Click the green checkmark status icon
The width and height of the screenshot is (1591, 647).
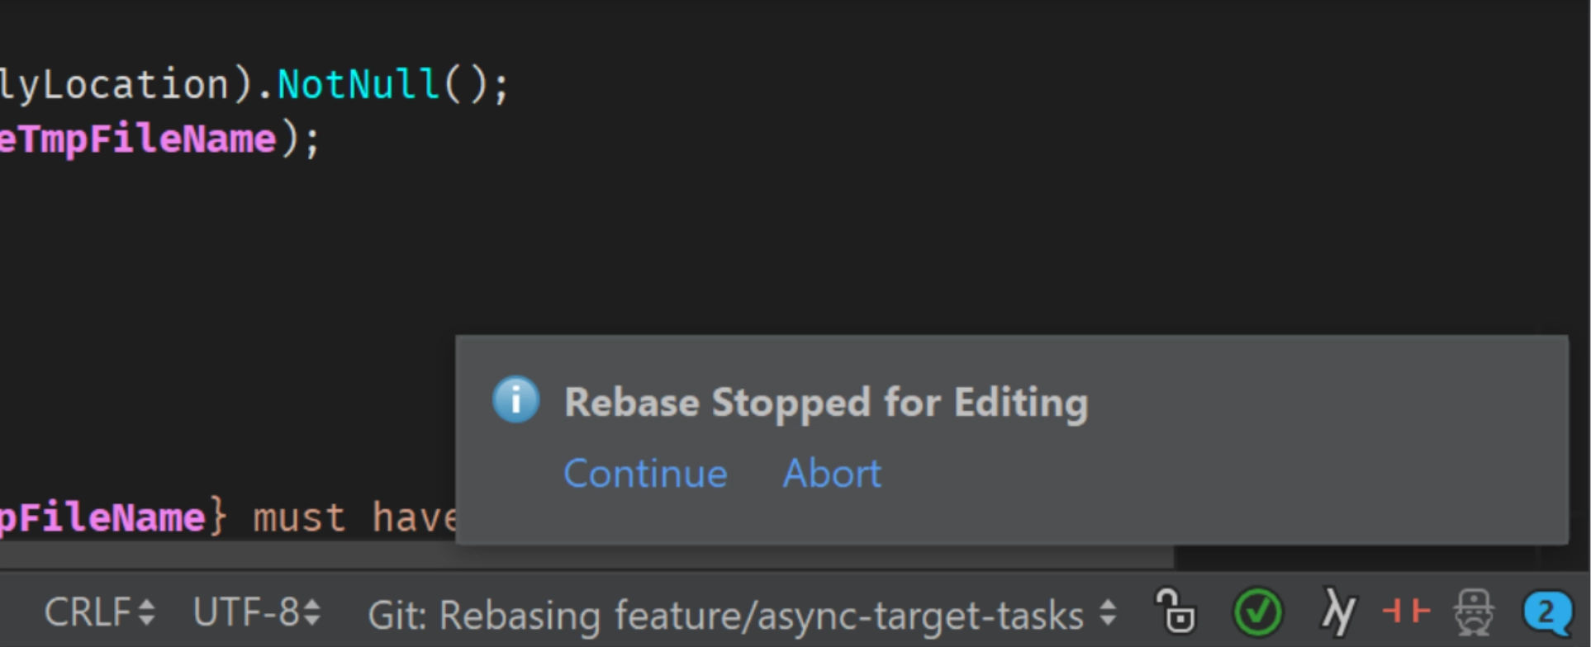pos(1257,612)
